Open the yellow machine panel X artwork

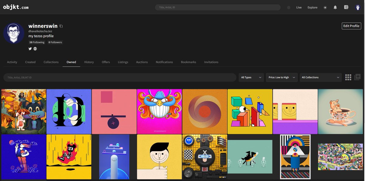(205, 157)
